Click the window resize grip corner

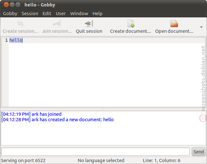tap(205, 162)
